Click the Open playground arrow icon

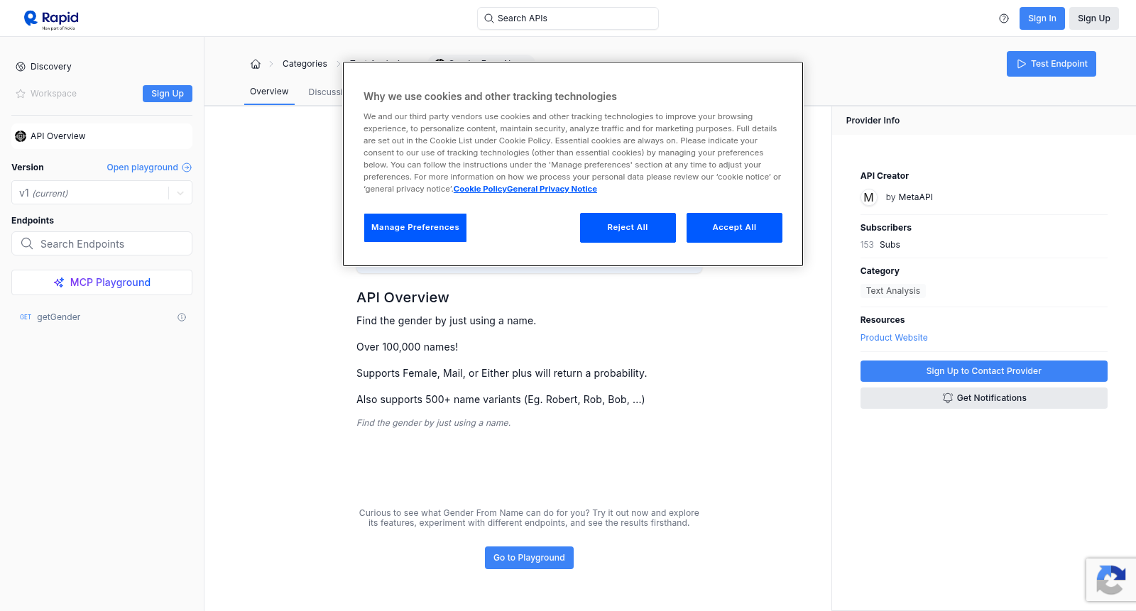click(187, 167)
